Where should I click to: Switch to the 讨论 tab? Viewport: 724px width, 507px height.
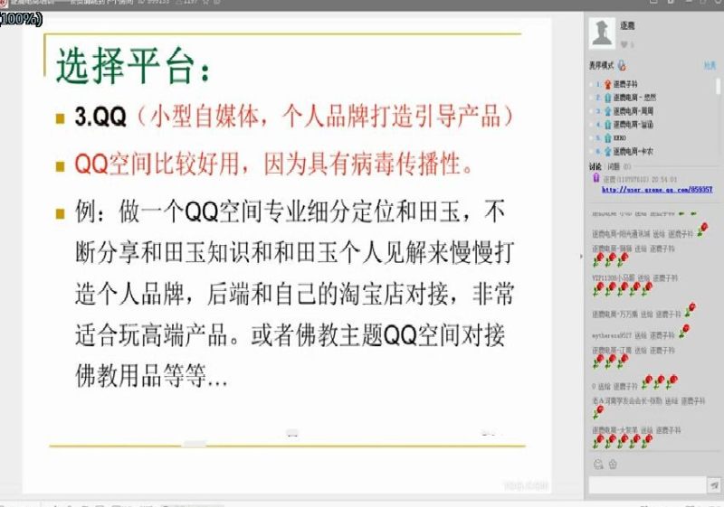coord(595,166)
